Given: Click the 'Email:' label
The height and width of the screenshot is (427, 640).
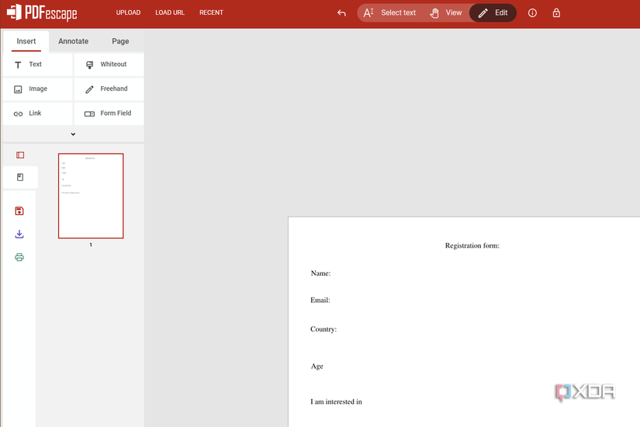Looking at the screenshot, I should click(x=320, y=300).
